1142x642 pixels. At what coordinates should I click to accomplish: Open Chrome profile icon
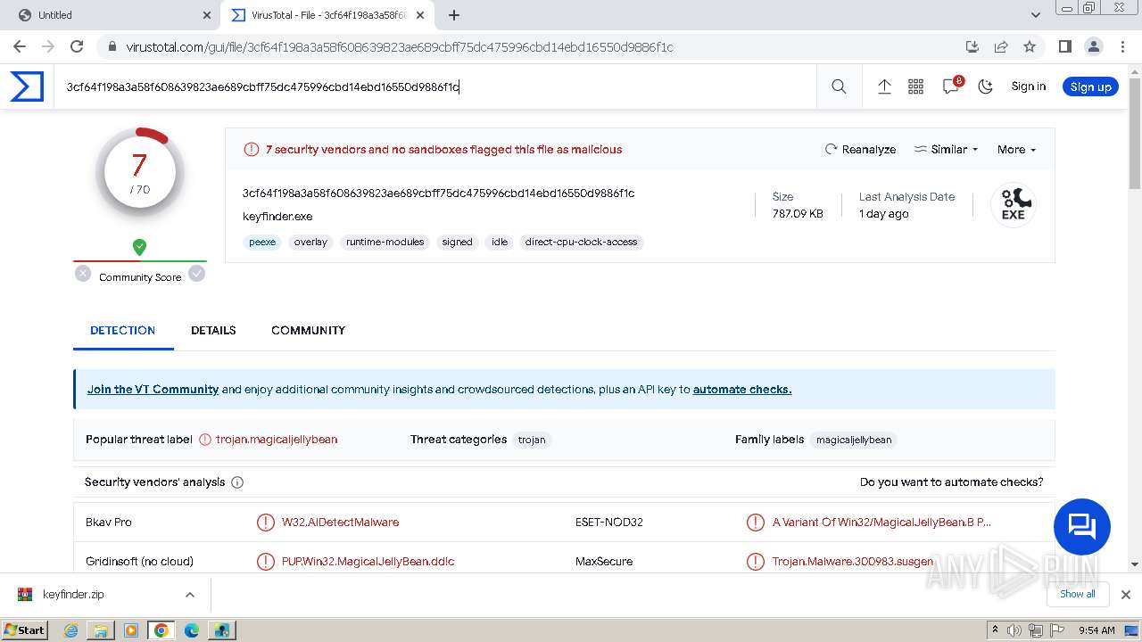pyautogui.click(x=1093, y=46)
